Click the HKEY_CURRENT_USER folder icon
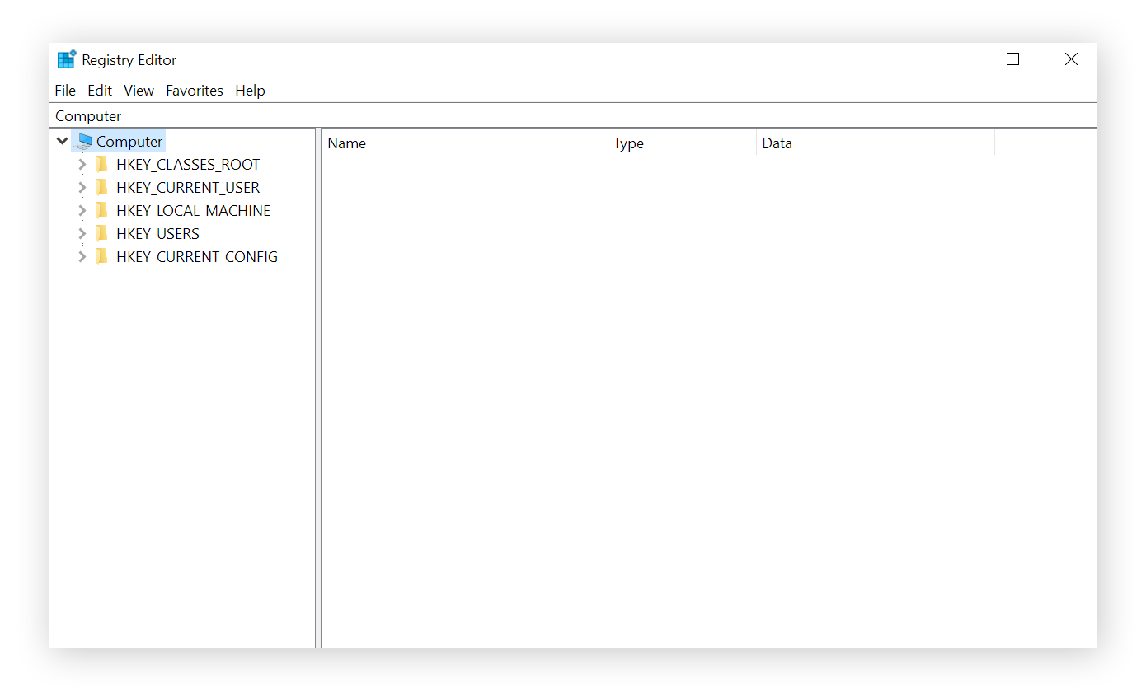 click(101, 187)
